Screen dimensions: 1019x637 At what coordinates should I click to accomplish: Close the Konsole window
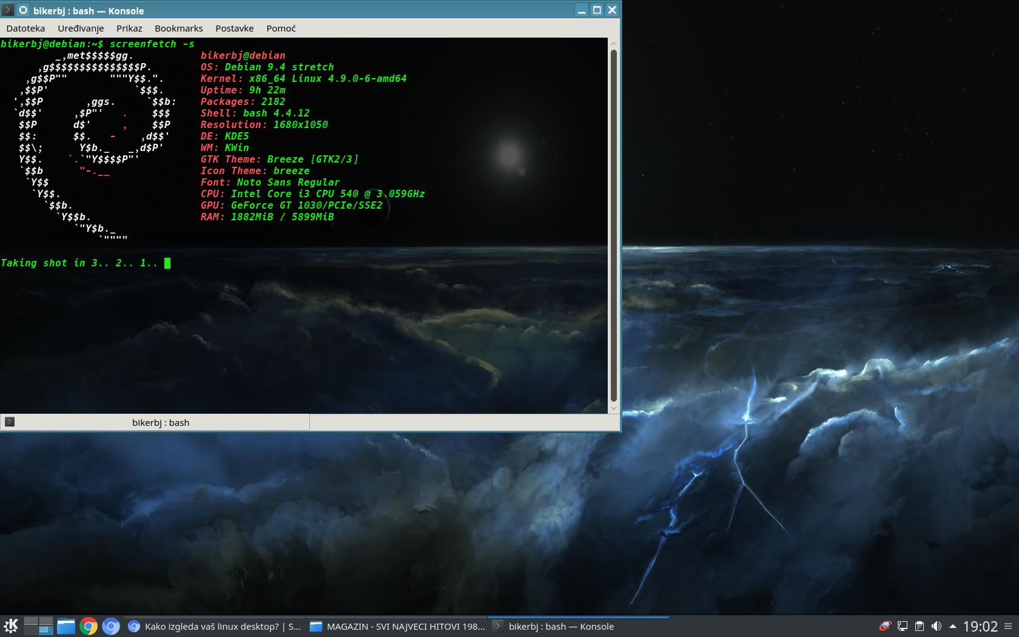[x=612, y=10]
